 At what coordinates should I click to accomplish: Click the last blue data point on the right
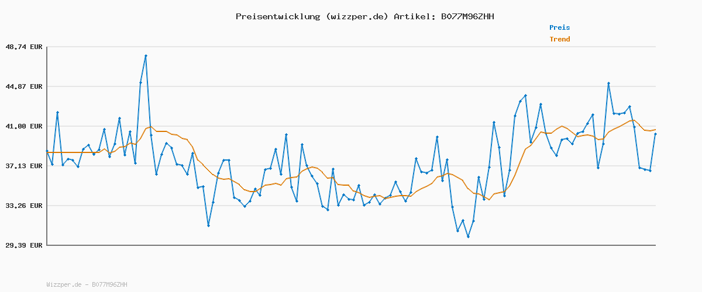[x=655, y=134]
